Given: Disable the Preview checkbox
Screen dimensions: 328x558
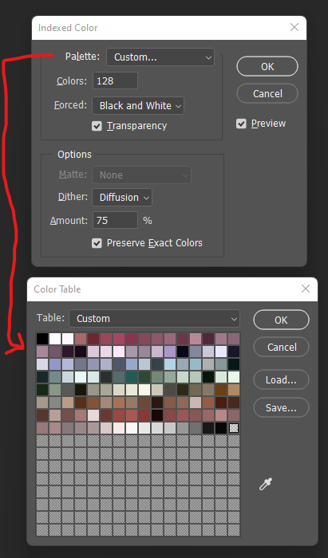Looking at the screenshot, I should click(241, 124).
